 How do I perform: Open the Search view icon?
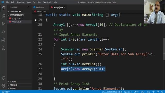(3, 16)
